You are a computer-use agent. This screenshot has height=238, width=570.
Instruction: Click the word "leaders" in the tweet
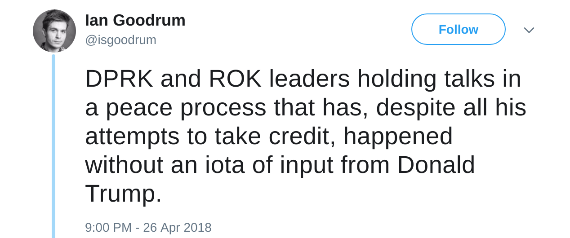click(309, 79)
